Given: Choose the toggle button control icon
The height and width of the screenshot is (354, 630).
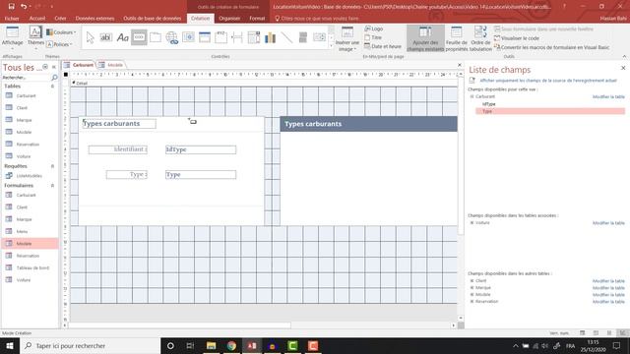Looking at the screenshot, I should (303, 37).
